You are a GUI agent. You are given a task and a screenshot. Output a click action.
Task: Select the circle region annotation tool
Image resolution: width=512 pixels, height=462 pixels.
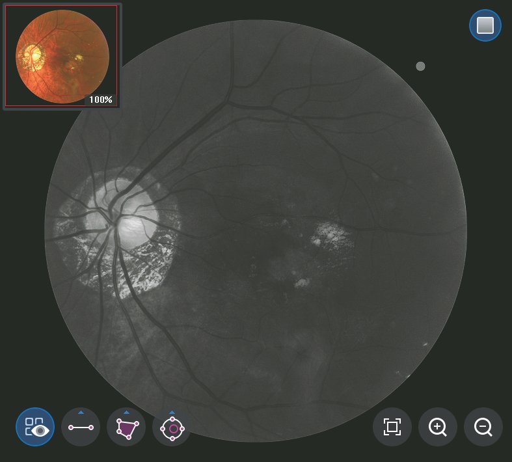(x=172, y=428)
